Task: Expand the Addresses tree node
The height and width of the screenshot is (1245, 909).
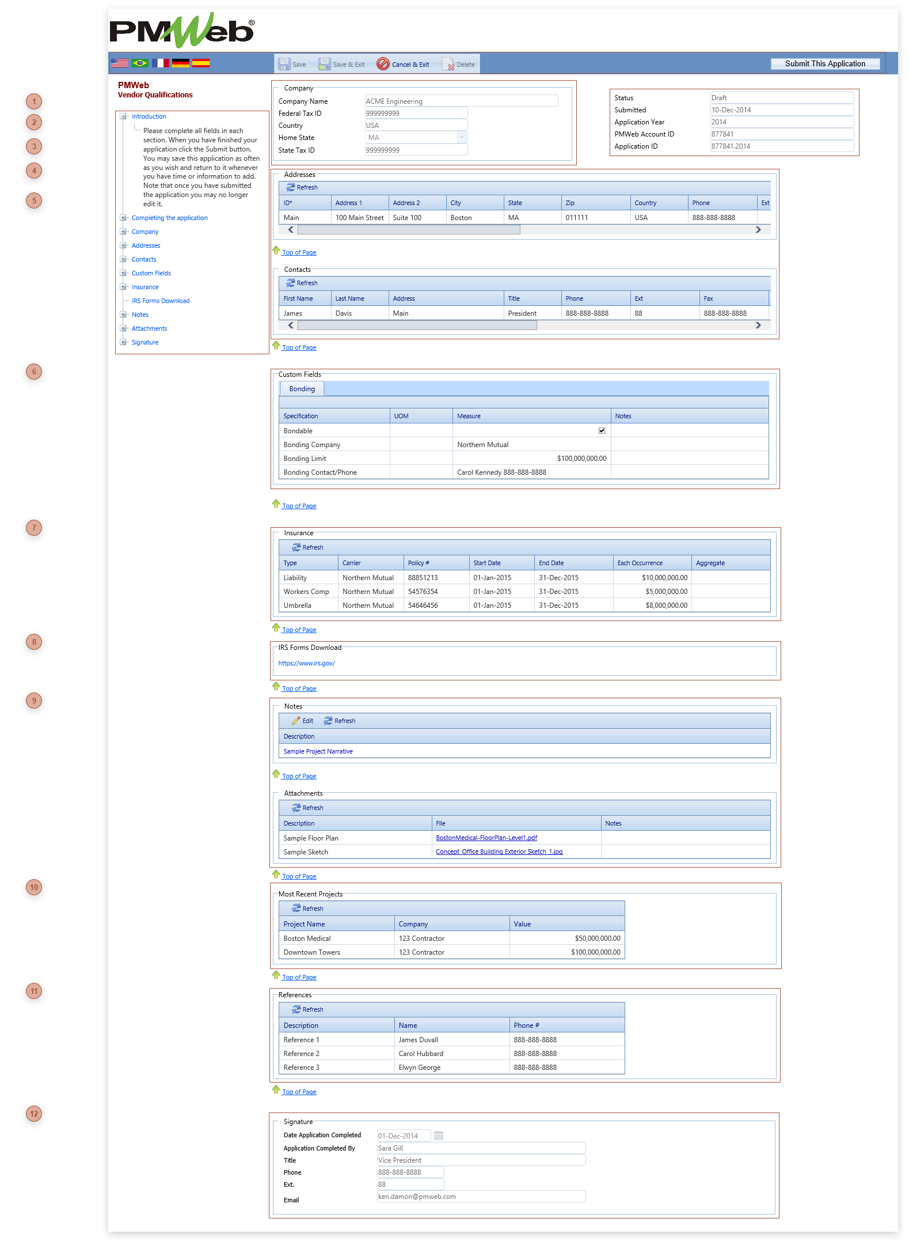Action: [x=123, y=245]
